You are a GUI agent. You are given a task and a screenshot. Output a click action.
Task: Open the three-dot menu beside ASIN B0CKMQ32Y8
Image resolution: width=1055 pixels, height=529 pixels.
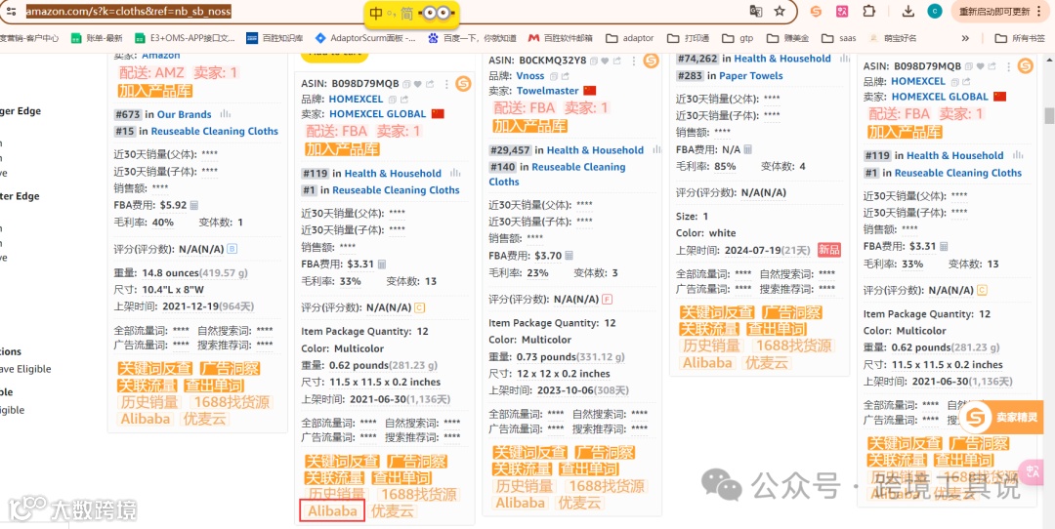tap(633, 61)
